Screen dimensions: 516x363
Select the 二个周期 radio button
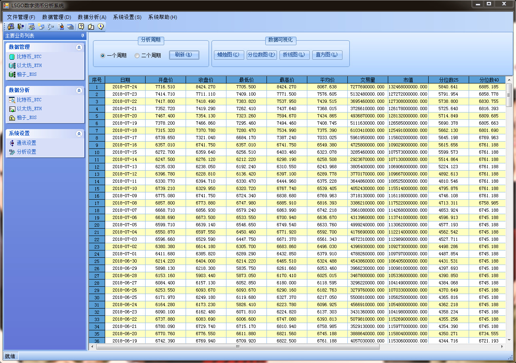pyautogui.click(x=137, y=56)
